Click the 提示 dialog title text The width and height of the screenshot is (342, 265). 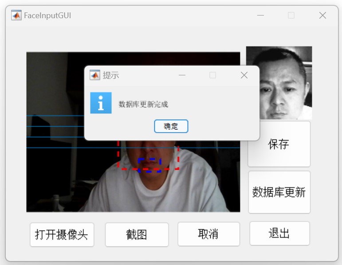111,75
